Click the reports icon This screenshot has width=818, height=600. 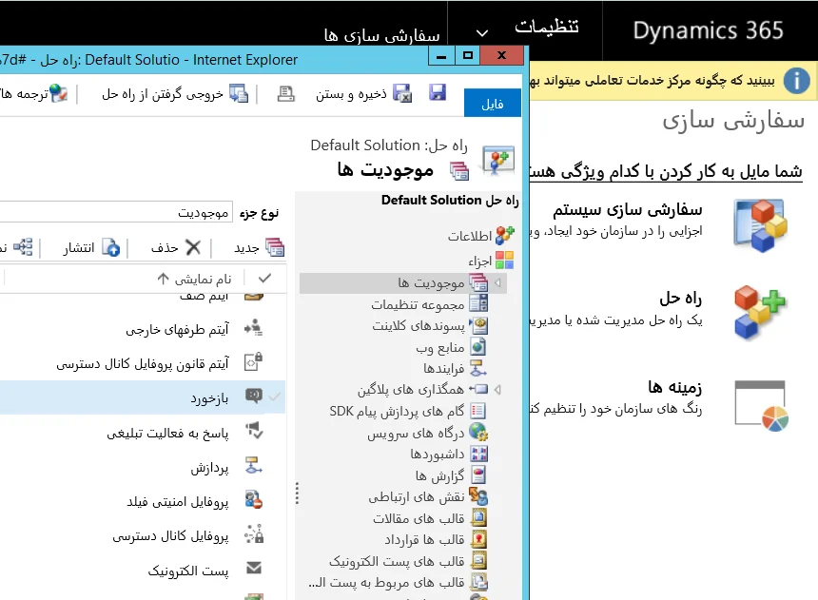click(x=478, y=474)
